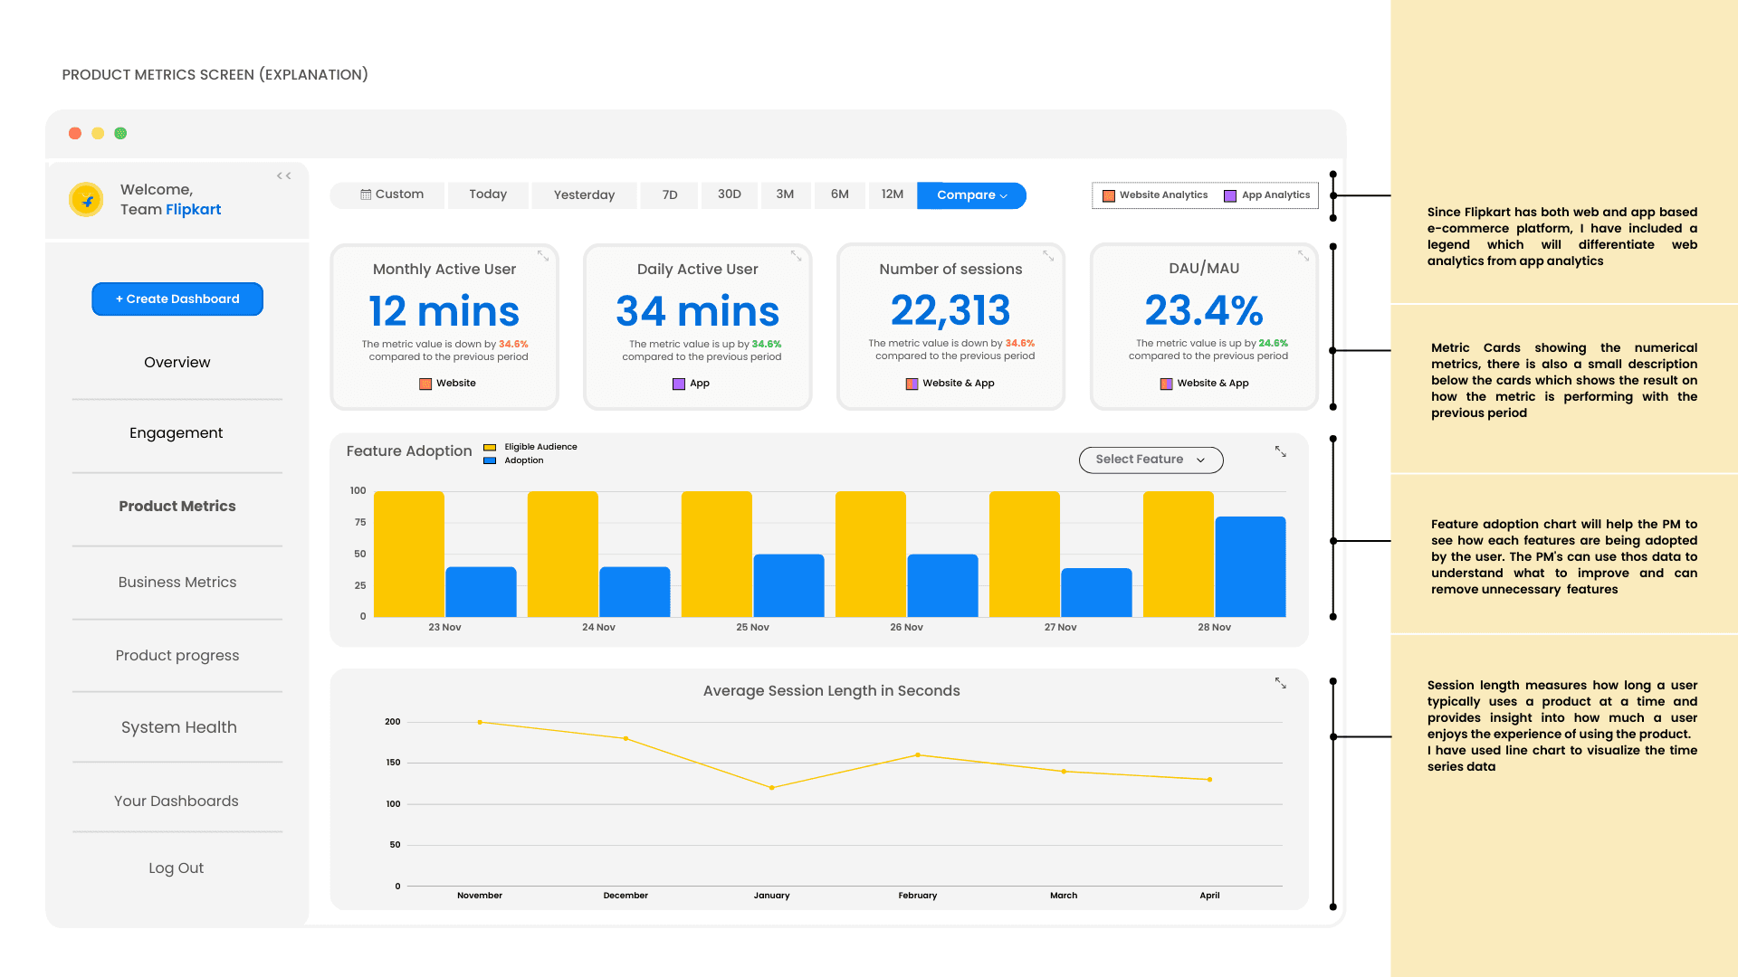The image size is (1738, 977).
Task: Collapse the sidebar with the double-chevron icon
Action: [284, 175]
